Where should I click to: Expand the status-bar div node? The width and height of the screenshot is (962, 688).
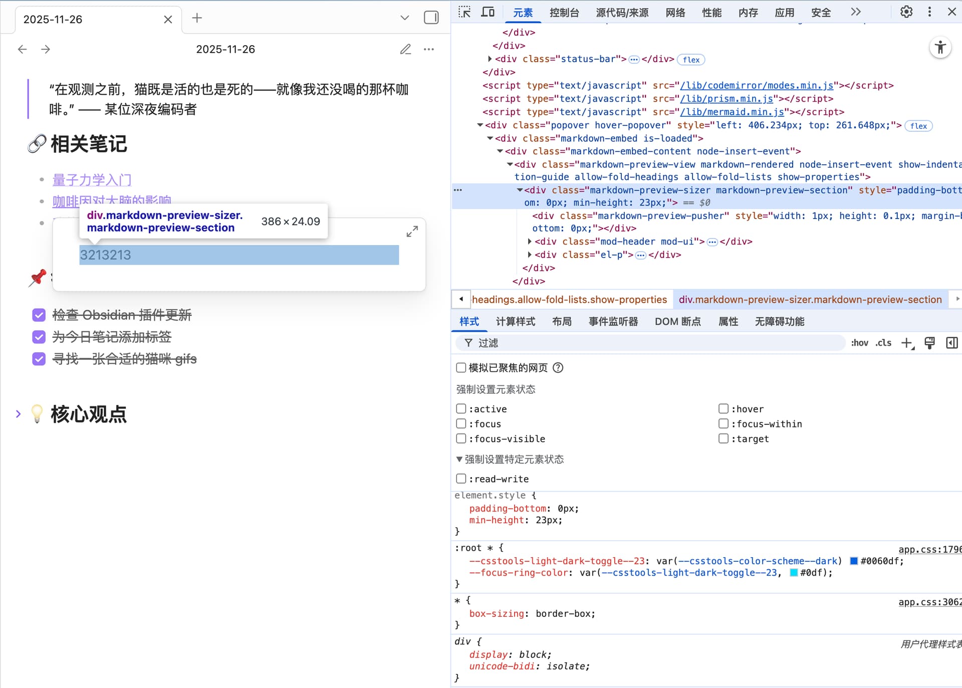[x=490, y=59]
